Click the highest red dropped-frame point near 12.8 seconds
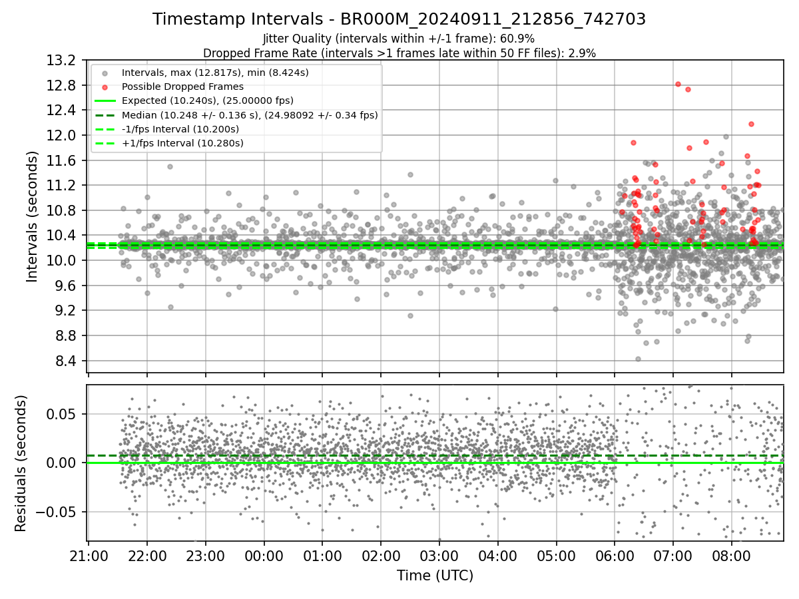 coord(678,84)
